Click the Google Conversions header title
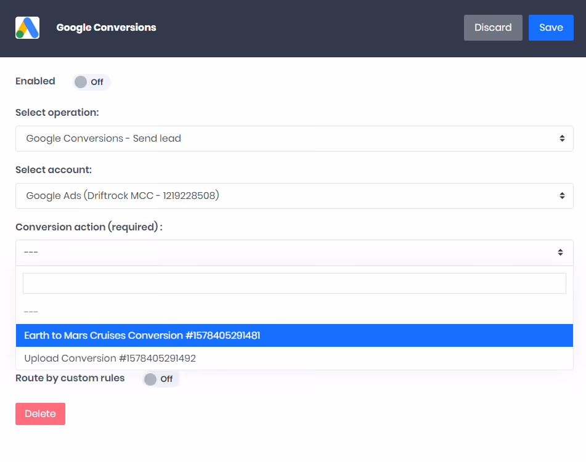The width and height of the screenshot is (586, 462). (106, 28)
